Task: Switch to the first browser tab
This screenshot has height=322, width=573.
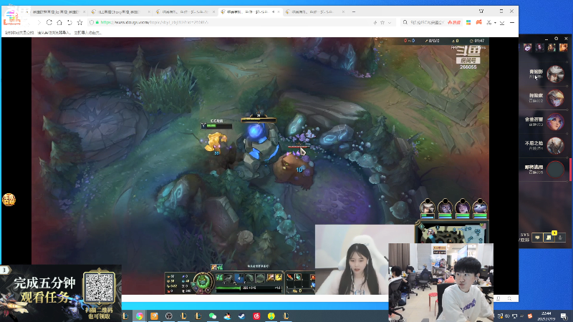Action: click(57, 11)
